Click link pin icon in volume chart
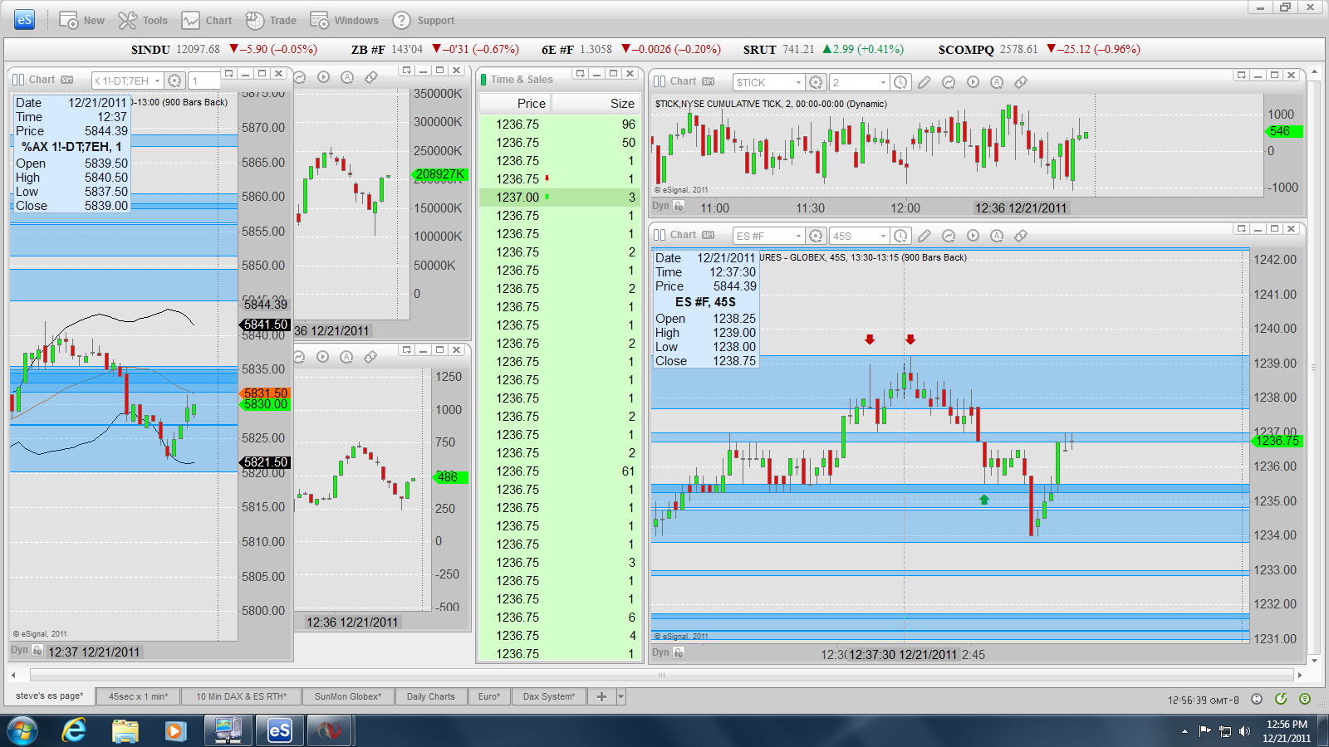Image resolution: width=1329 pixels, height=747 pixels. 371,77
